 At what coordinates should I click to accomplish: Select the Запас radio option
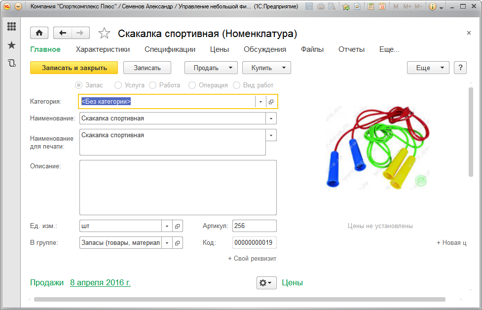coord(78,85)
